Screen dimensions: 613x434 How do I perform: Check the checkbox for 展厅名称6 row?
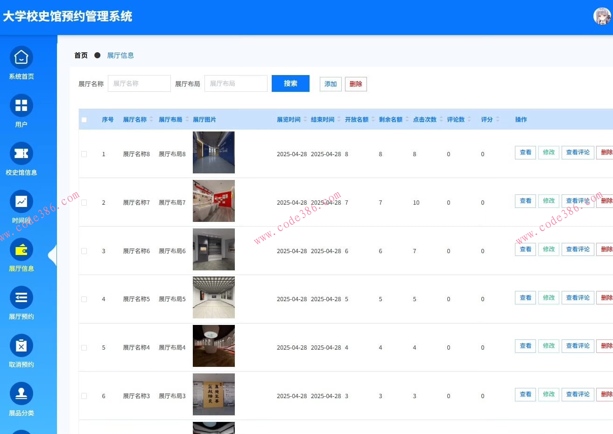84,251
